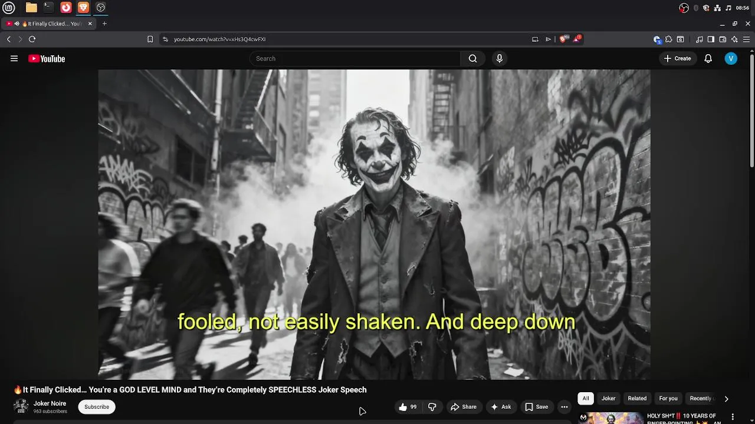Image resolution: width=755 pixels, height=424 pixels.
Task: Open a new browser tab
Action: pyautogui.click(x=104, y=24)
